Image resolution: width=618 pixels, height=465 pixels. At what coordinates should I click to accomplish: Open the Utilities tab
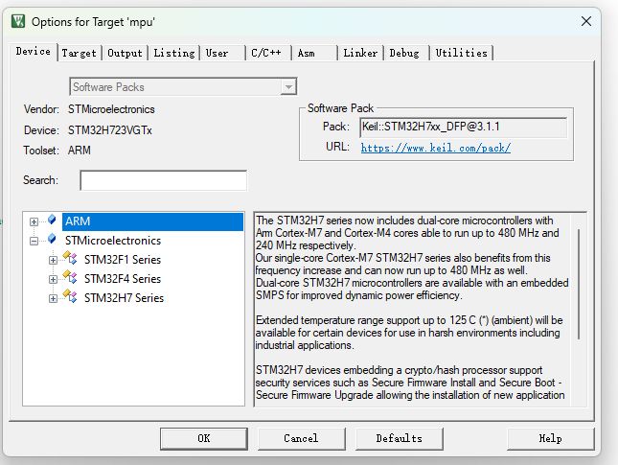click(462, 54)
